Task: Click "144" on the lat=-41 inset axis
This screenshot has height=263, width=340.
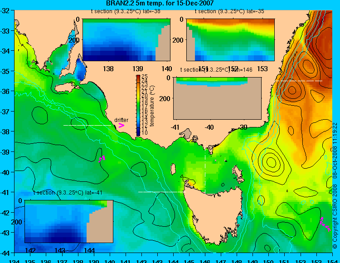Action: pos(89,250)
